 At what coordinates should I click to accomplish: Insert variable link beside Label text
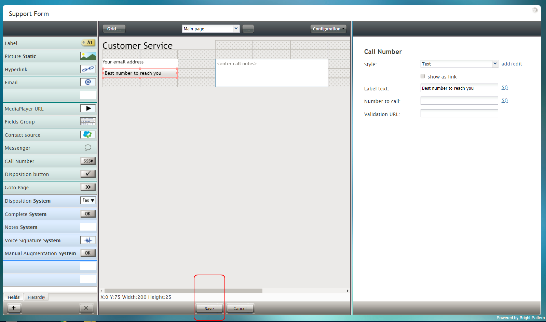505,87
